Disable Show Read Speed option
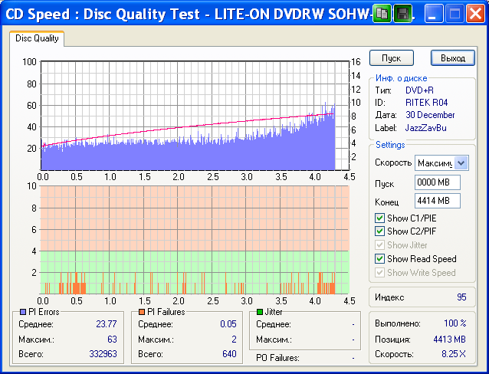The height and width of the screenshot is (374, 489). [x=379, y=259]
